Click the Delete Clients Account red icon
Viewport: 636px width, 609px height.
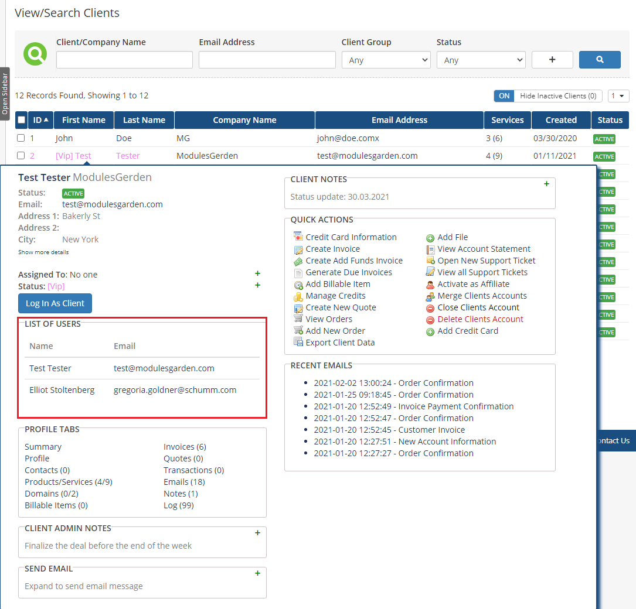point(430,320)
